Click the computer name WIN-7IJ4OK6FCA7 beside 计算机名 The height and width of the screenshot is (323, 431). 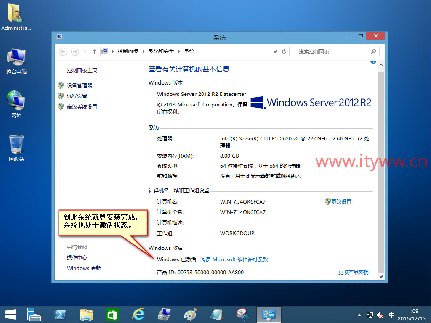click(x=243, y=201)
